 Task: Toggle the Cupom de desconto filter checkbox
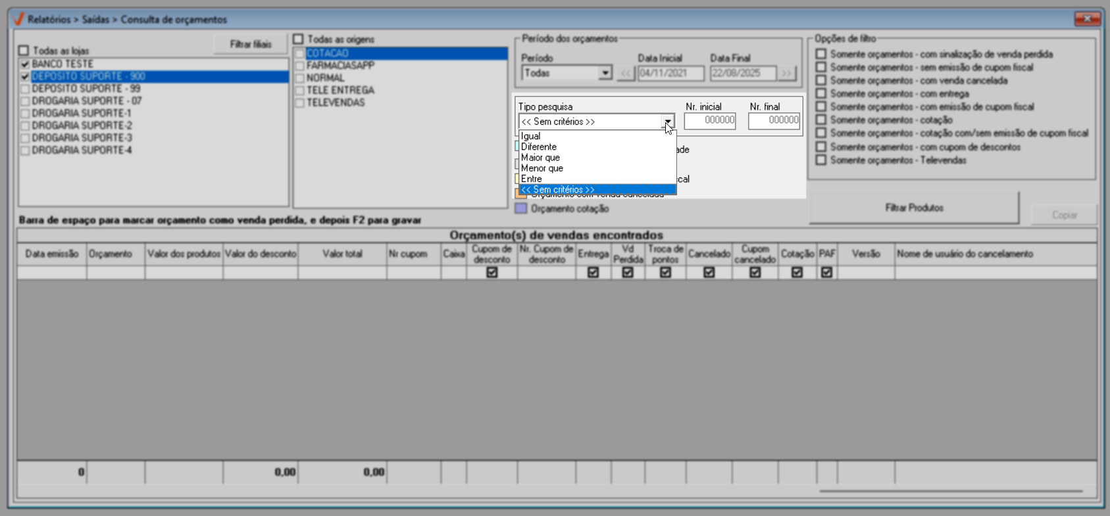coord(492,272)
